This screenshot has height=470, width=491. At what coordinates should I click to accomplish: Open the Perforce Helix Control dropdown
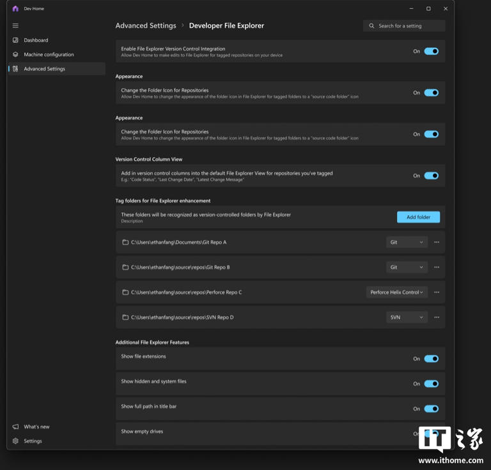pyautogui.click(x=396, y=292)
